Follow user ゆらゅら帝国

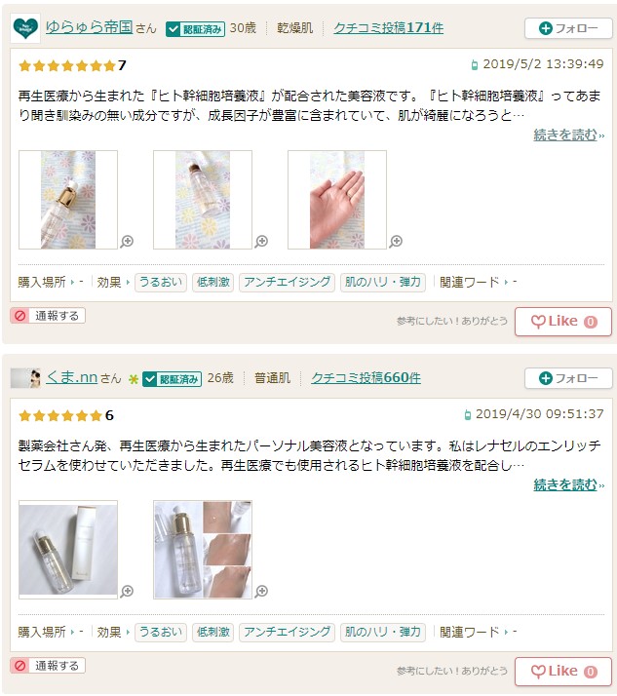pyautogui.click(x=568, y=28)
